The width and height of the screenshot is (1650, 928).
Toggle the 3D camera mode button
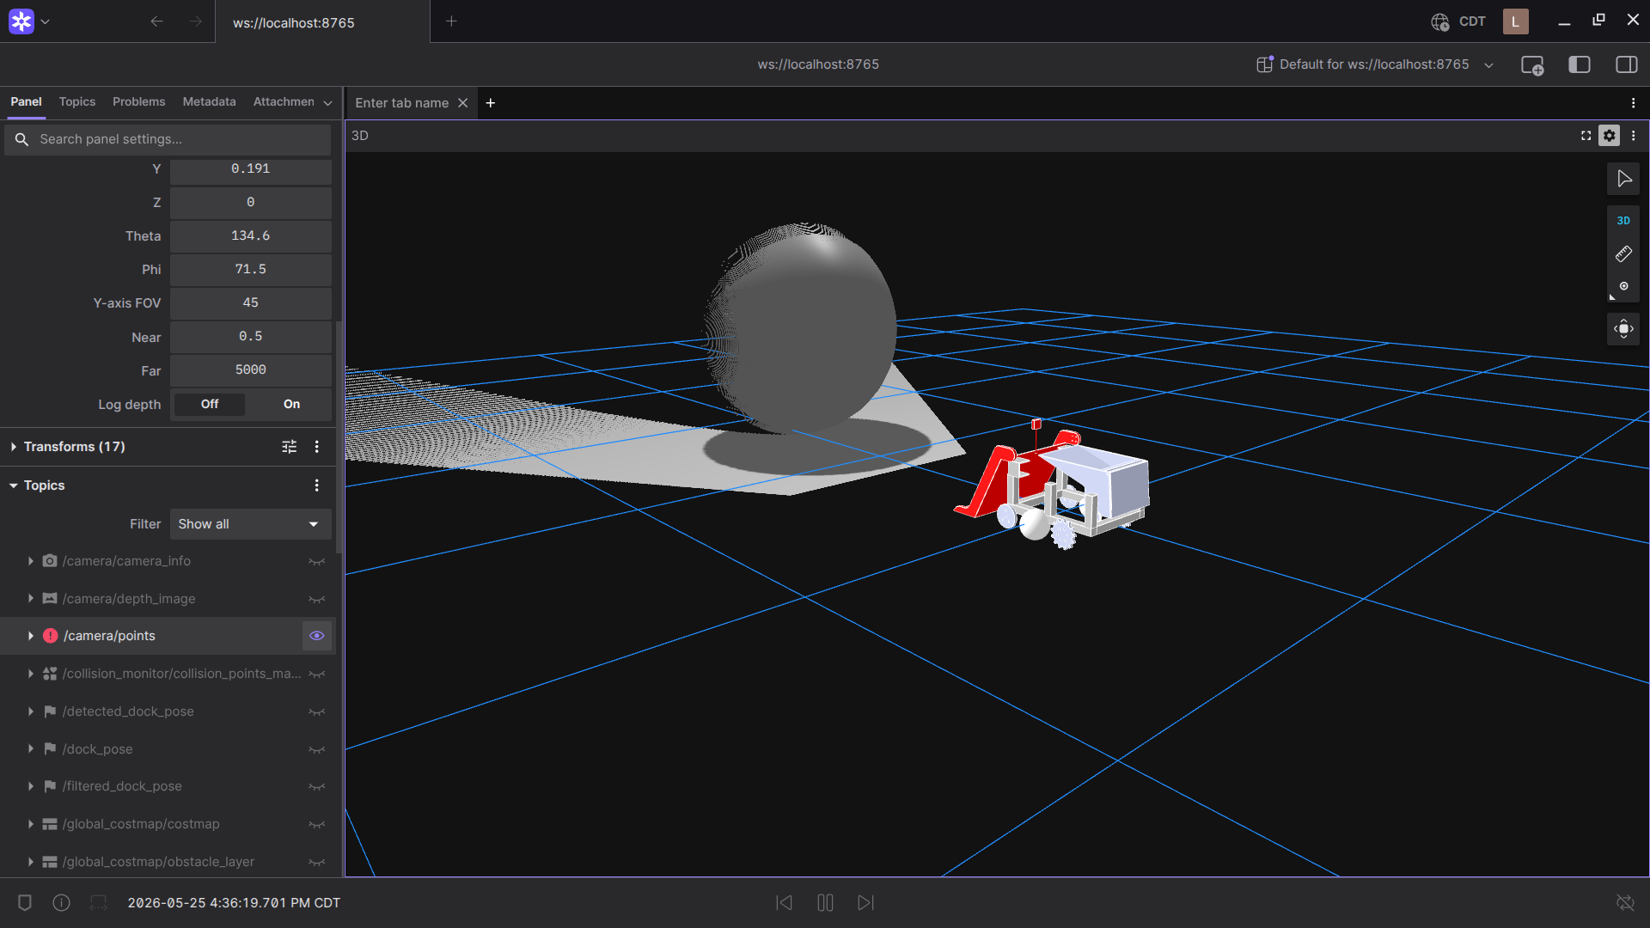(1623, 221)
